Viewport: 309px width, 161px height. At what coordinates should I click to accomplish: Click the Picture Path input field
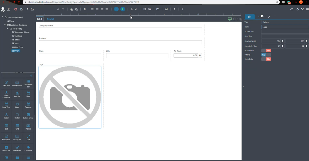pyautogui.click(x=285, y=31)
